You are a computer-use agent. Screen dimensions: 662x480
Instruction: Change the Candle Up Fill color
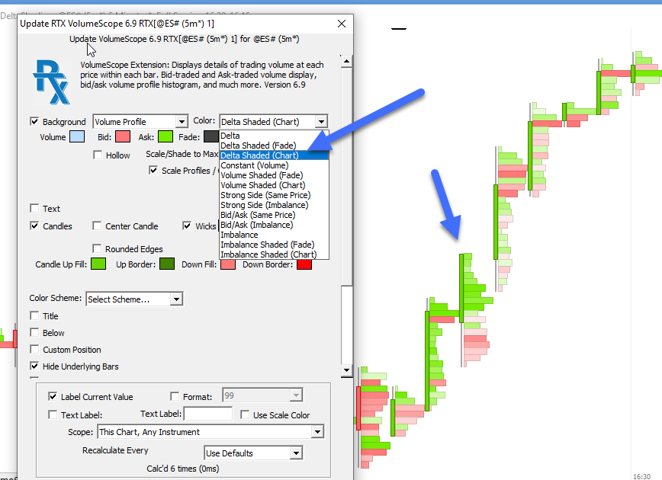pos(98,264)
